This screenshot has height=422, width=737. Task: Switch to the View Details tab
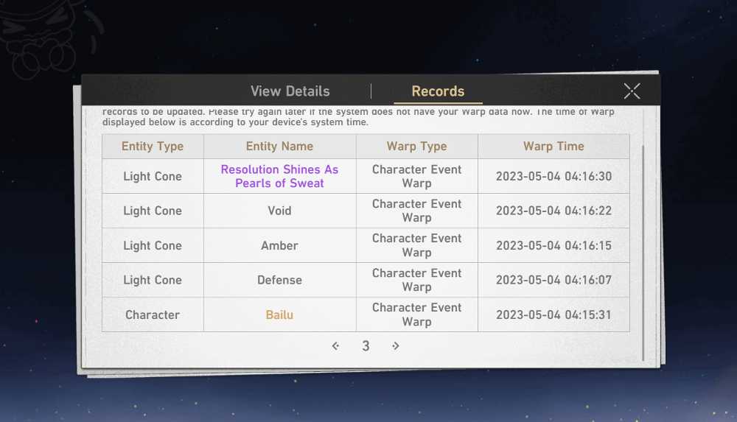tap(290, 91)
